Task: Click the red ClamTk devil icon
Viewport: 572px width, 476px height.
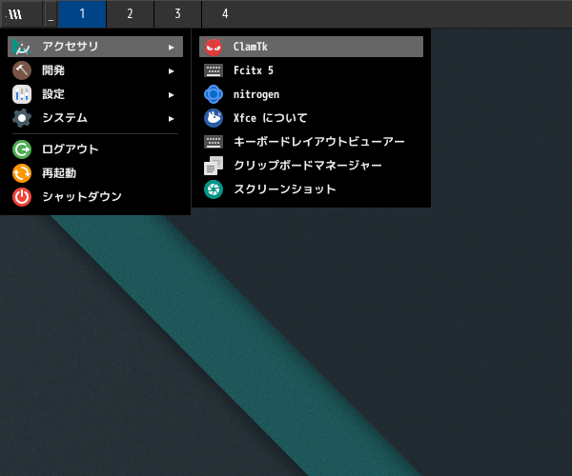Action: (x=214, y=47)
